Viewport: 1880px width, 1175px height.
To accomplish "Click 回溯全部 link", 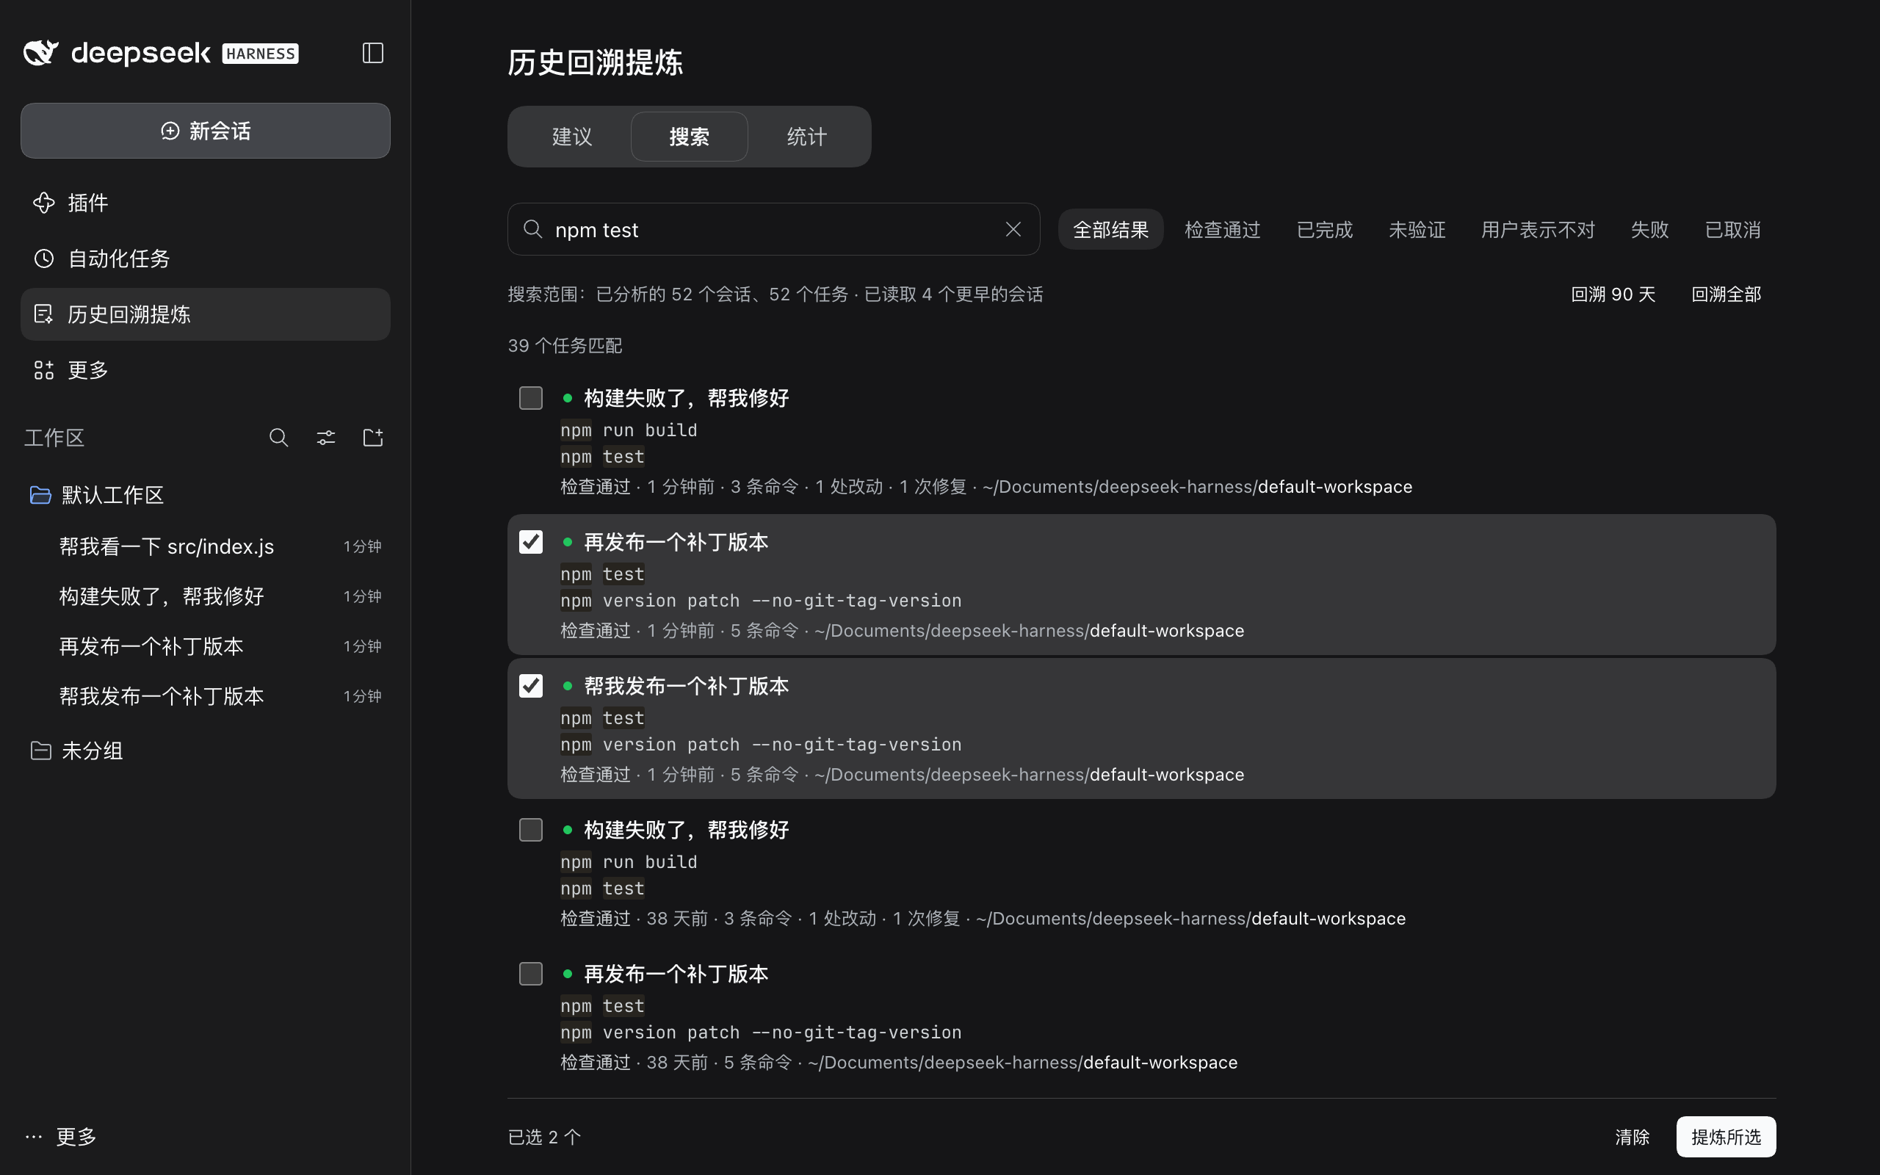I will [1727, 294].
